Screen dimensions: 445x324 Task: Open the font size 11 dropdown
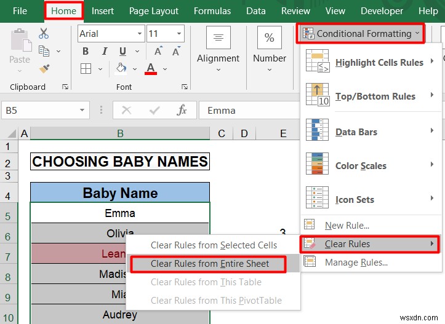click(x=179, y=33)
